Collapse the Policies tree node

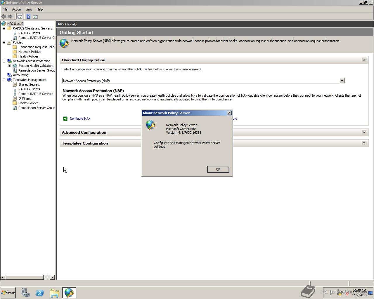4,42
